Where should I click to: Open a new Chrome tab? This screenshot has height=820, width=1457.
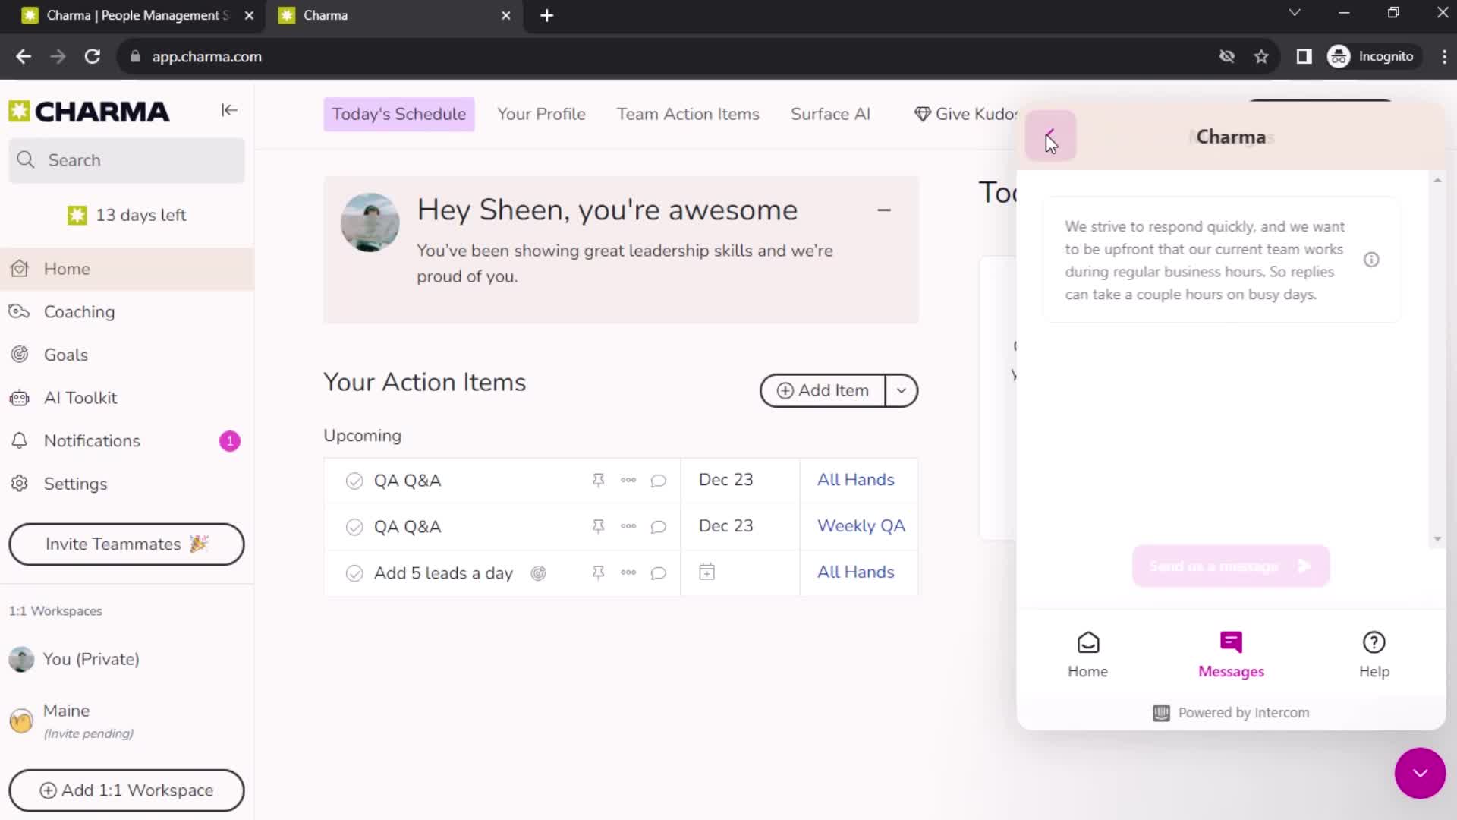[546, 16]
